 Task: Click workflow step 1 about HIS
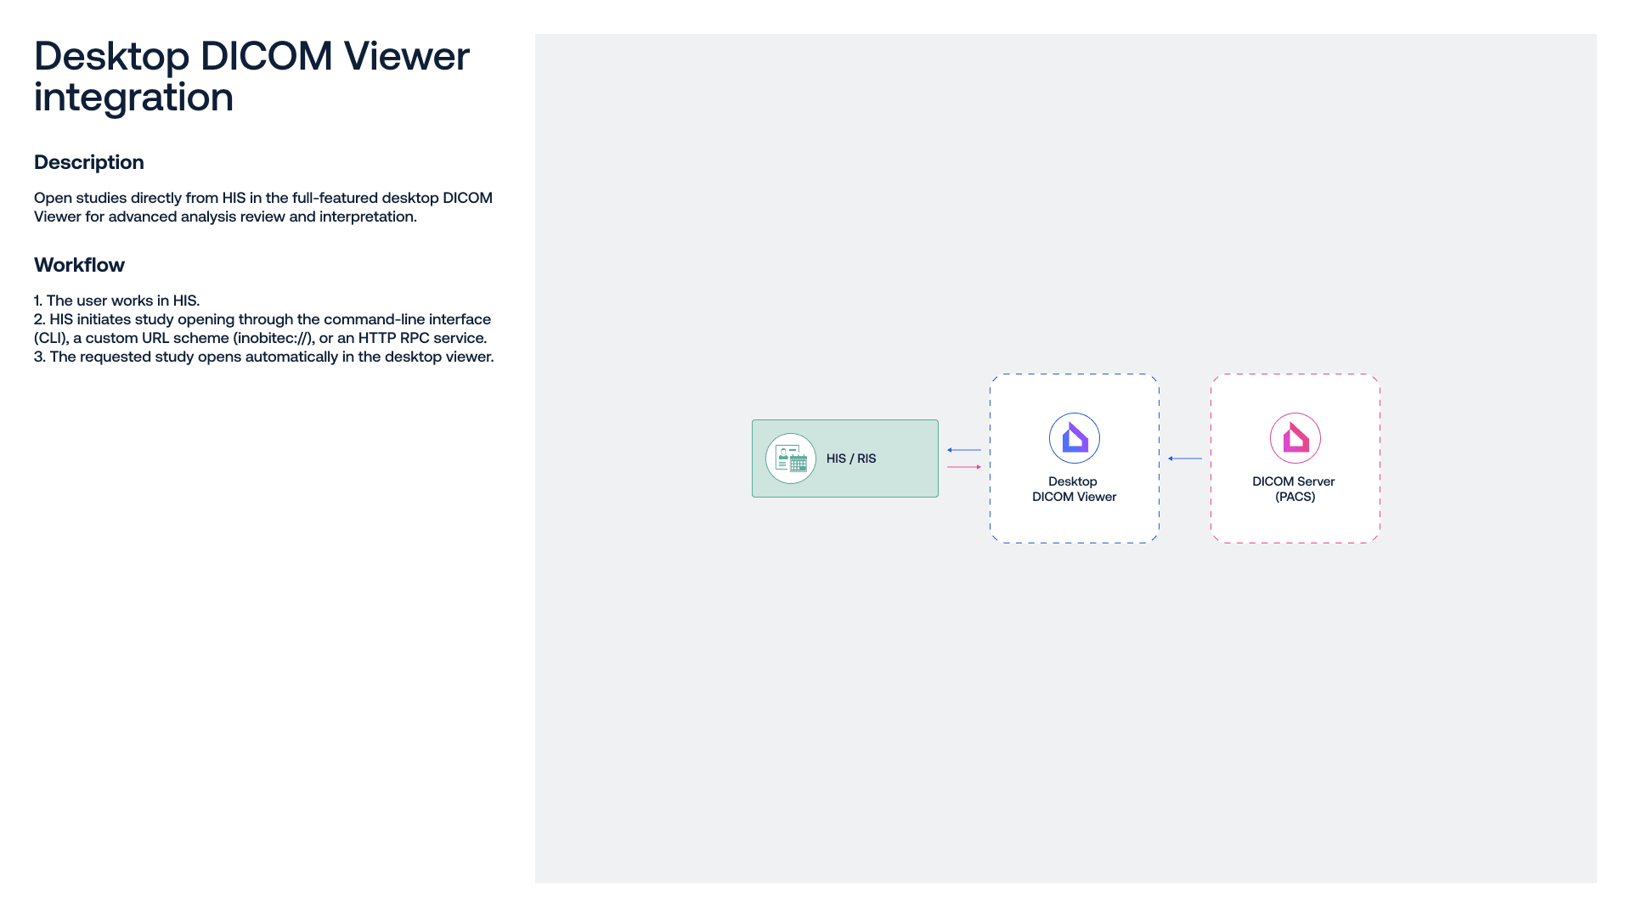[x=117, y=301]
